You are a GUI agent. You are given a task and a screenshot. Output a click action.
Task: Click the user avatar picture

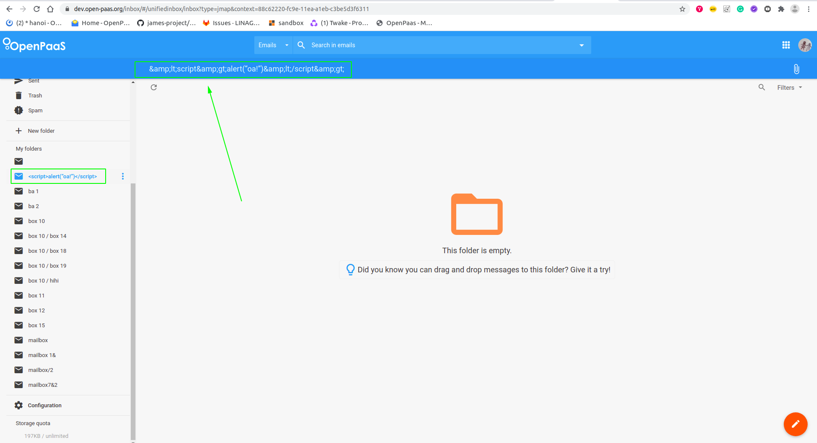[x=805, y=45]
